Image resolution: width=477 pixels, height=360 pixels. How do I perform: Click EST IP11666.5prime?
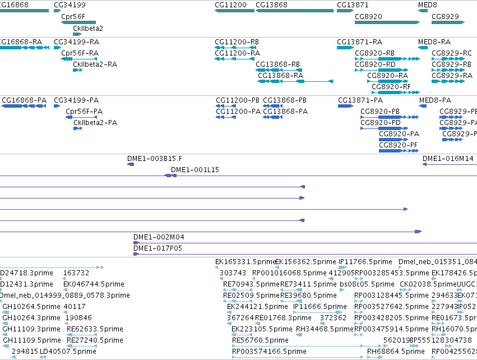(x=318, y=312)
